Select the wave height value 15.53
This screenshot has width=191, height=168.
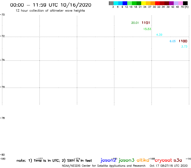tap(147, 29)
